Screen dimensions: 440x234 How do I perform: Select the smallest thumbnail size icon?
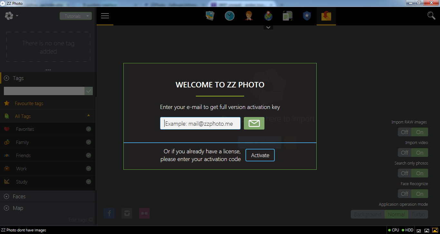coord(419,230)
